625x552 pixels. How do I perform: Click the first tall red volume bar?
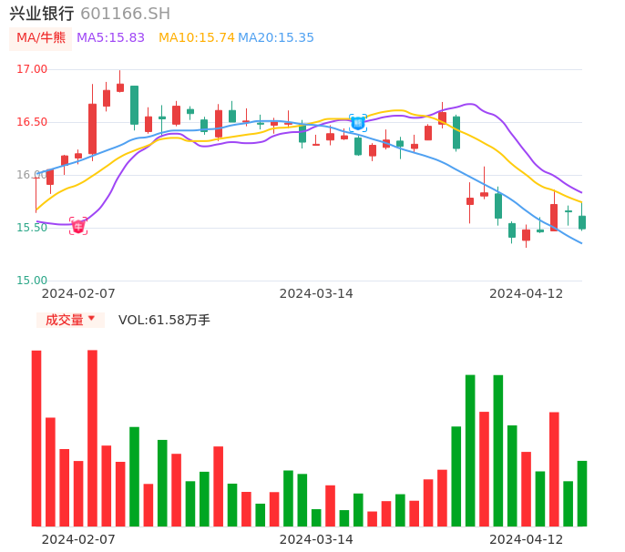[36, 438]
